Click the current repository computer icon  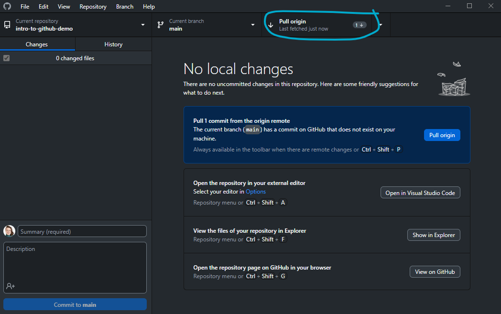coord(7,25)
